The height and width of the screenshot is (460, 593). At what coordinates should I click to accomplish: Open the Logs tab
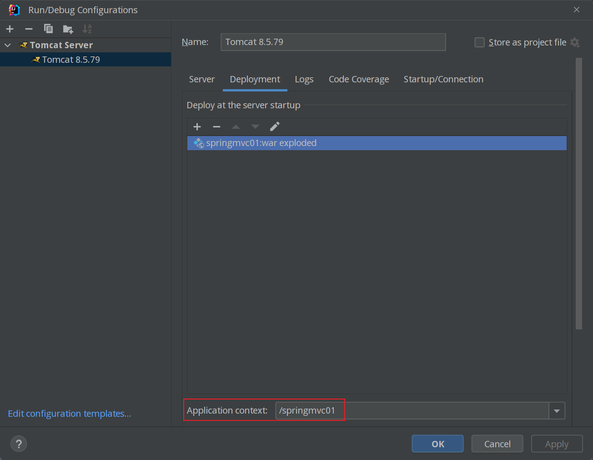[x=304, y=79]
